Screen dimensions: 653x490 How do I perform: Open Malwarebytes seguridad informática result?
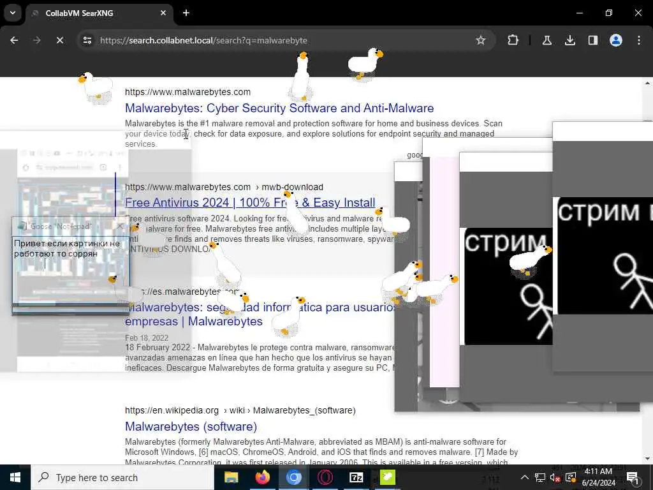[x=260, y=314]
